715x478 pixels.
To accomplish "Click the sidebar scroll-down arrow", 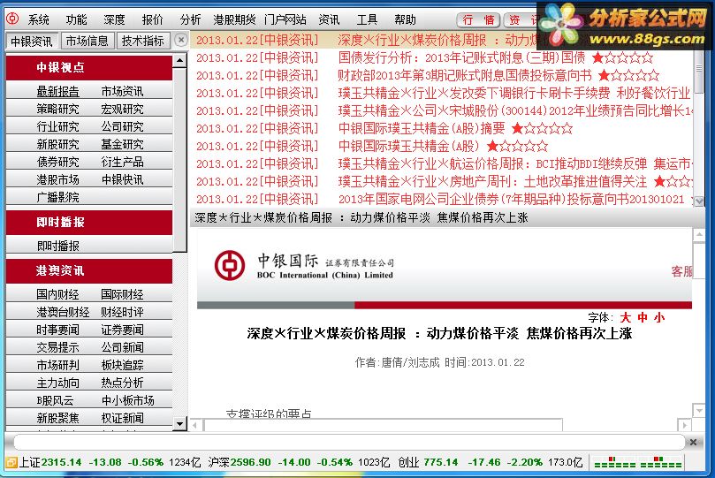I will coord(179,424).
